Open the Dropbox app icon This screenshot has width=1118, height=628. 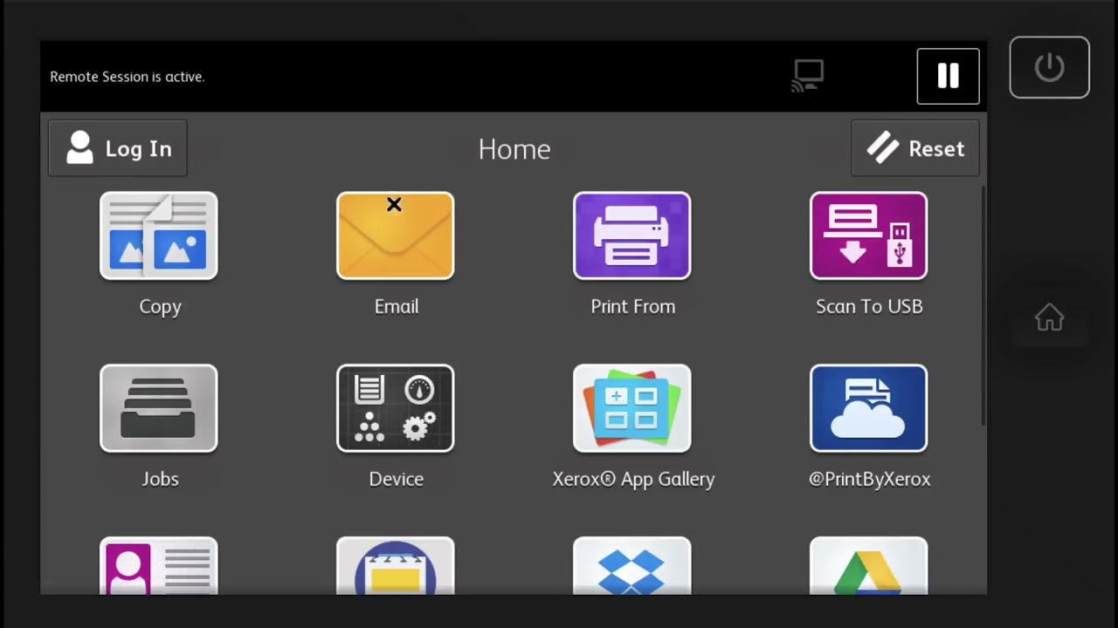coord(632,566)
